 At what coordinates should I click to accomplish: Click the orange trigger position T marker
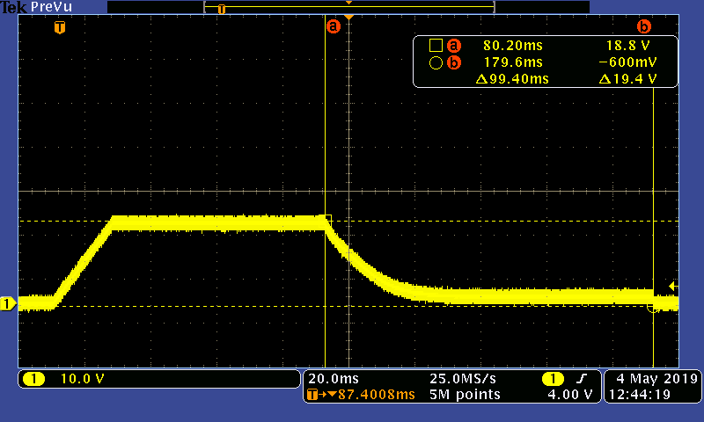(x=59, y=27)
